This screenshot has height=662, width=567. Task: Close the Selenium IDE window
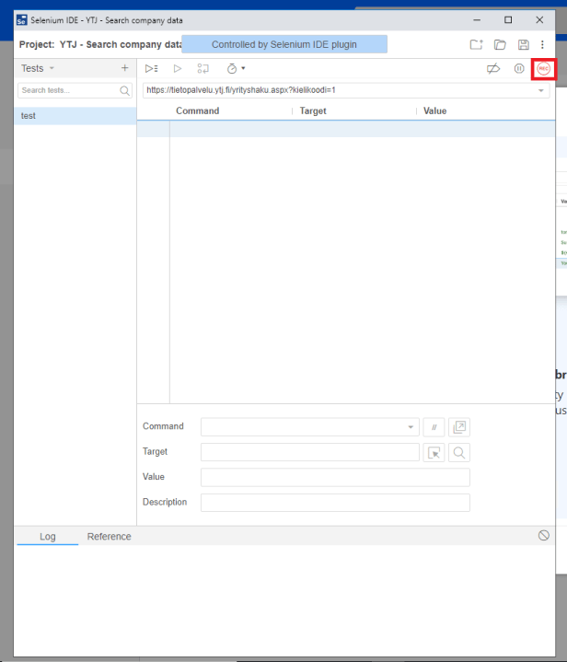tap(539, 20)
